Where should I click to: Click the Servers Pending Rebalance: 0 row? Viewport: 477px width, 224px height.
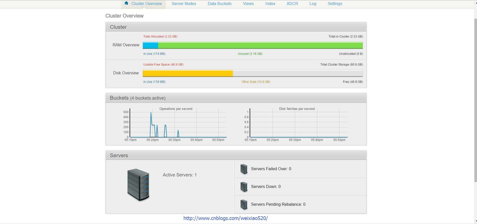300,204
